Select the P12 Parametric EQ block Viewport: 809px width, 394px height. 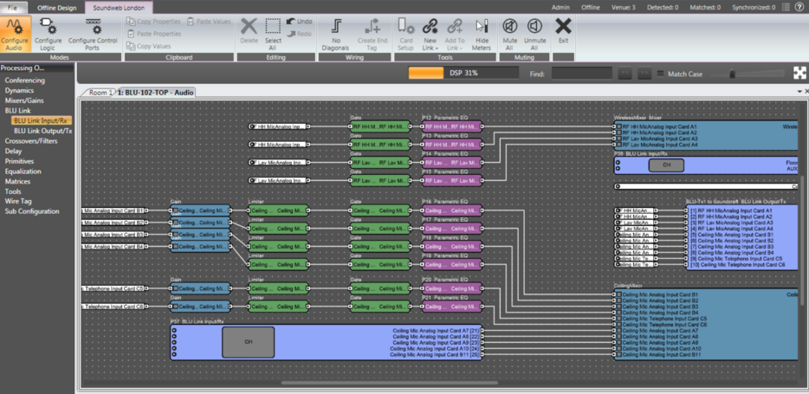click(x=452, y=126)
